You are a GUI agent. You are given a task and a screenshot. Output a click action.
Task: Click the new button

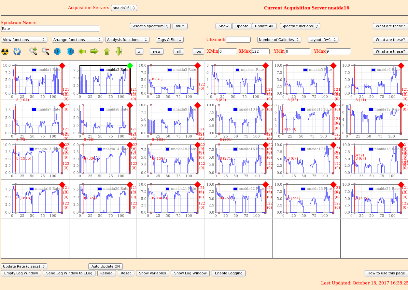(157, 51)
